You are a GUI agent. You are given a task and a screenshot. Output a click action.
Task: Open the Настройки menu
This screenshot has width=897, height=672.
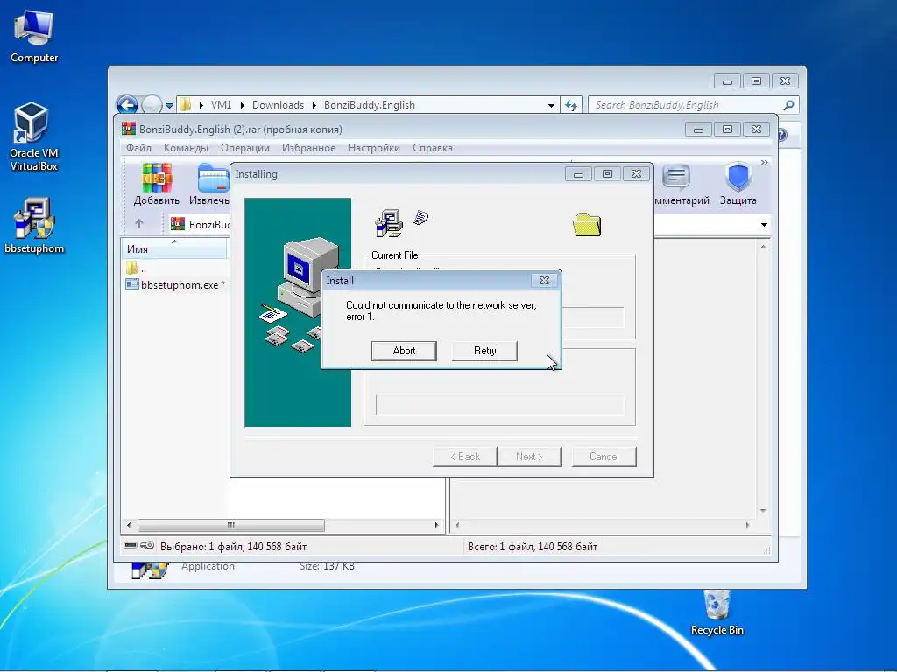[x=373, y=147]
